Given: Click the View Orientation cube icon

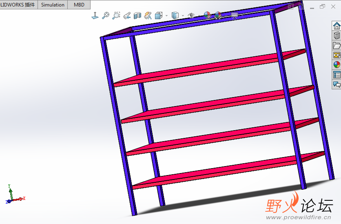Looking at the screenshot, I should point(159,16).
